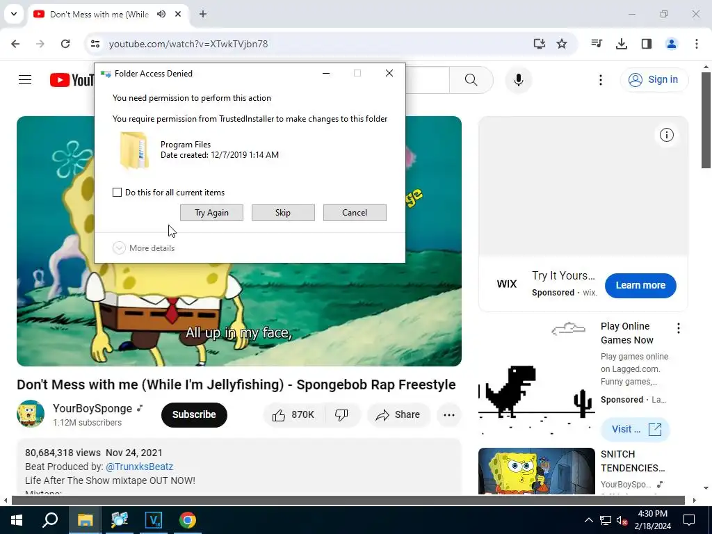Open the @TrunxksBeatz link
This screenshot has width=712, height=534.
pyautogui.click(x=139, y=467)
